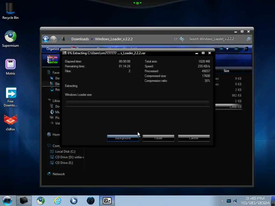Open the view options dropdown arrow

[x=227, y=49]
